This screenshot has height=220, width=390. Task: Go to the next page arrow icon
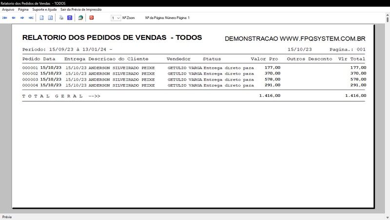pyautogui.click(x=22, y=18)
